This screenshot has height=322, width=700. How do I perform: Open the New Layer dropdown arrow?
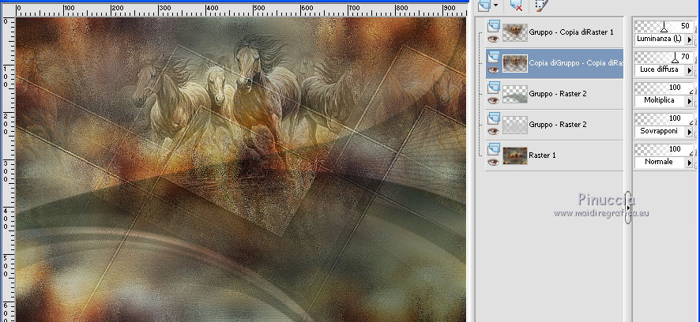(495, 6)
